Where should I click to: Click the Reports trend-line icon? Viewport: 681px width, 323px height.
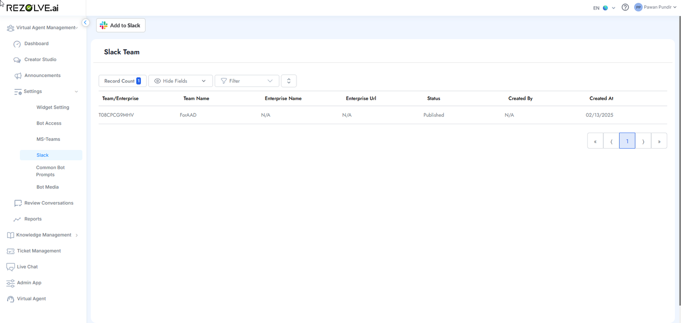click(17, 219)
